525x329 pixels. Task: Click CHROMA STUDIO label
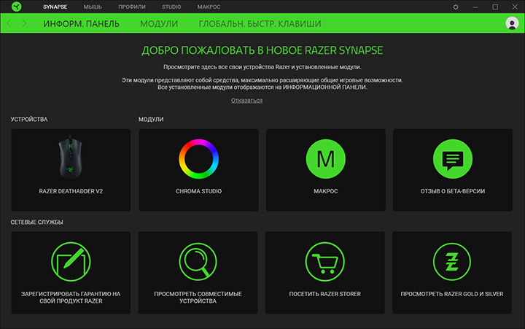click(198, 191)
